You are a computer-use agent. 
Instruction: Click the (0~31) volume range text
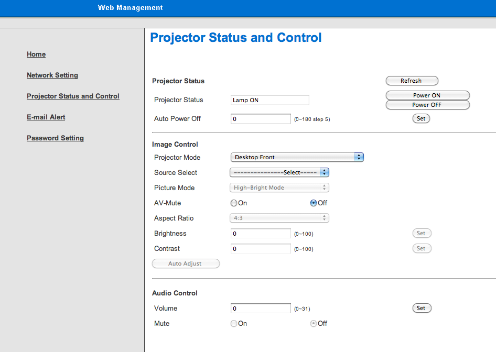(302, 309)
